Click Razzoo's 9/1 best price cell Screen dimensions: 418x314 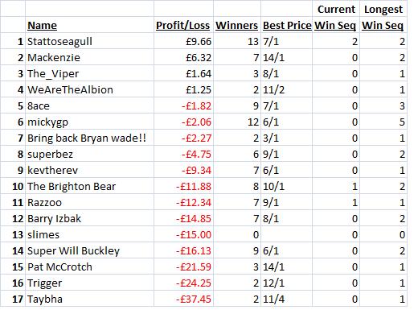pyautogui.click(x=286, y=202)
